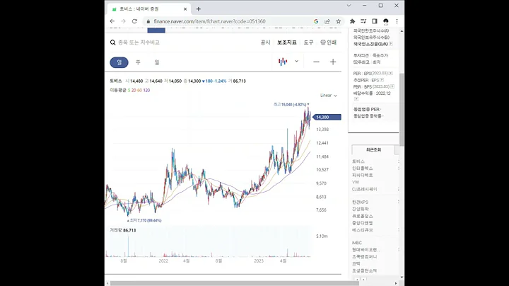Zoom out the chart with minus icon

coord(316,62)
